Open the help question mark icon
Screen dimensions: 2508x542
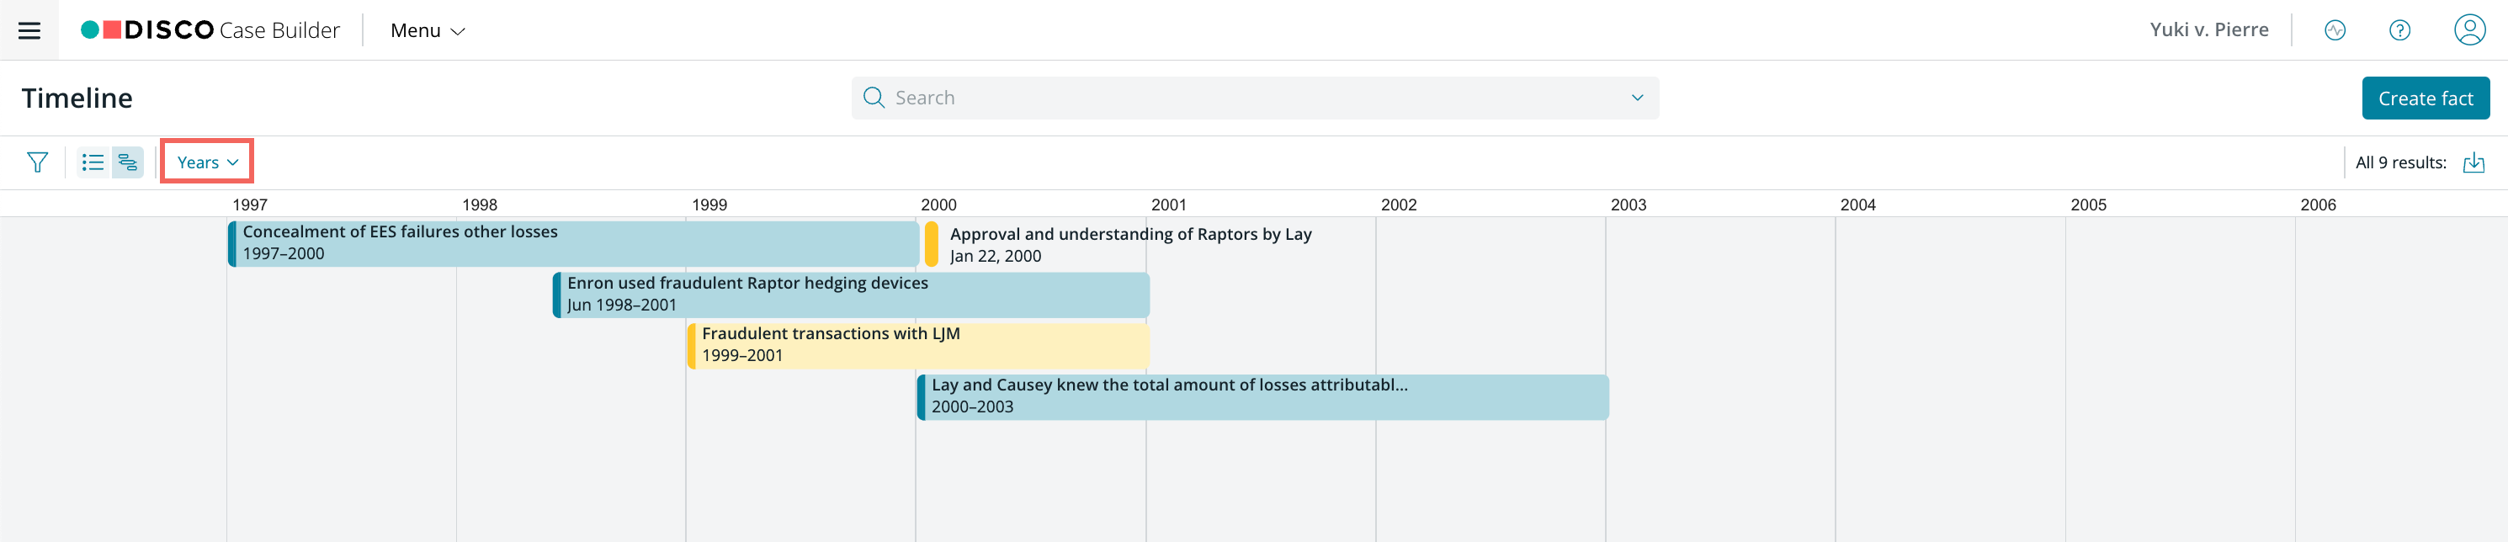(2400, 30)
